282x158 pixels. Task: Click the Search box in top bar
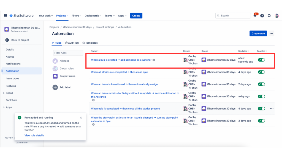click(x=233, y=16)
